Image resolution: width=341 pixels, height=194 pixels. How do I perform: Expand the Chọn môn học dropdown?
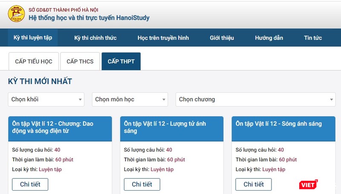tap(130, 99)
